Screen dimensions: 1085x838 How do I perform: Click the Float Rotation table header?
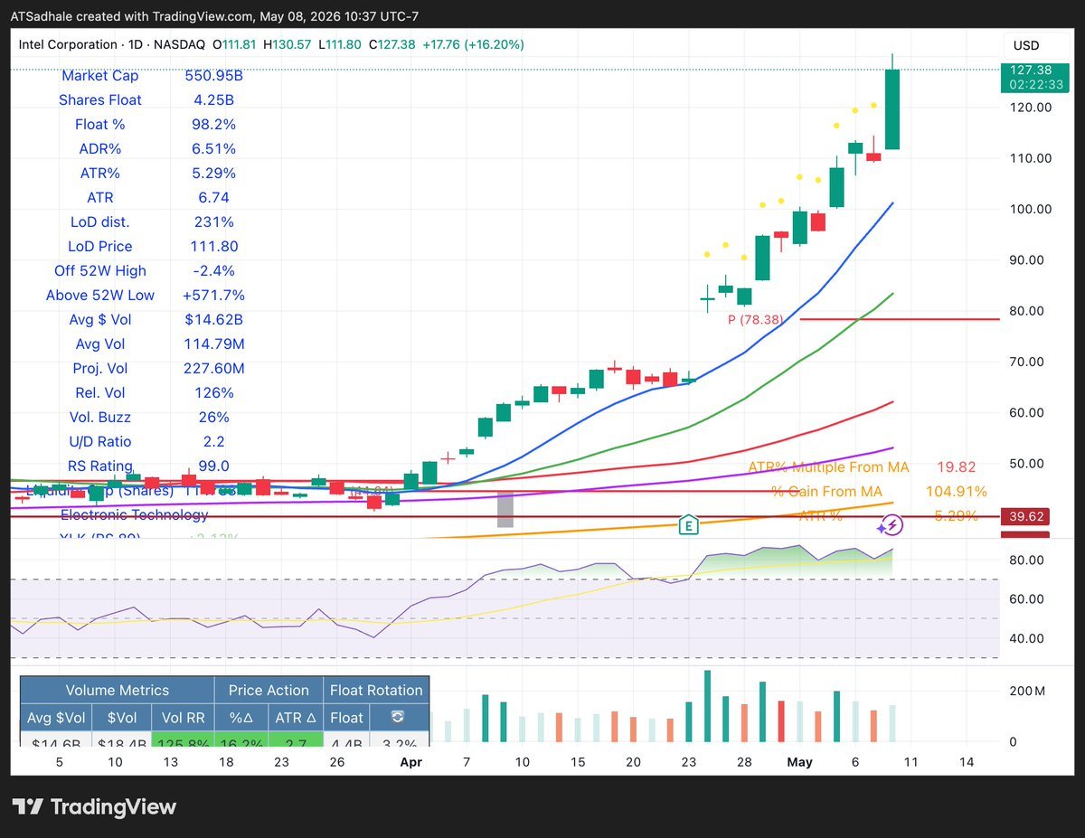coord(376,691)
